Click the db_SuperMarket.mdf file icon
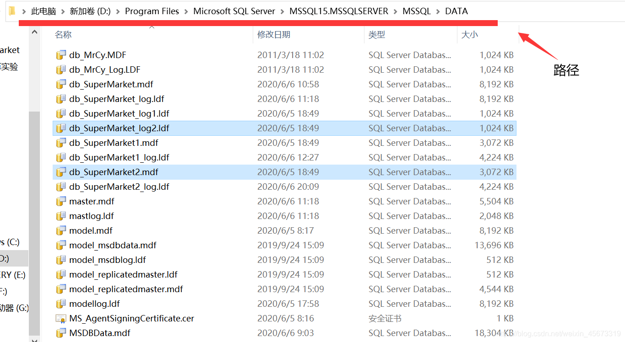This screenshot has width=625, height=342. (x=60, y=84)
